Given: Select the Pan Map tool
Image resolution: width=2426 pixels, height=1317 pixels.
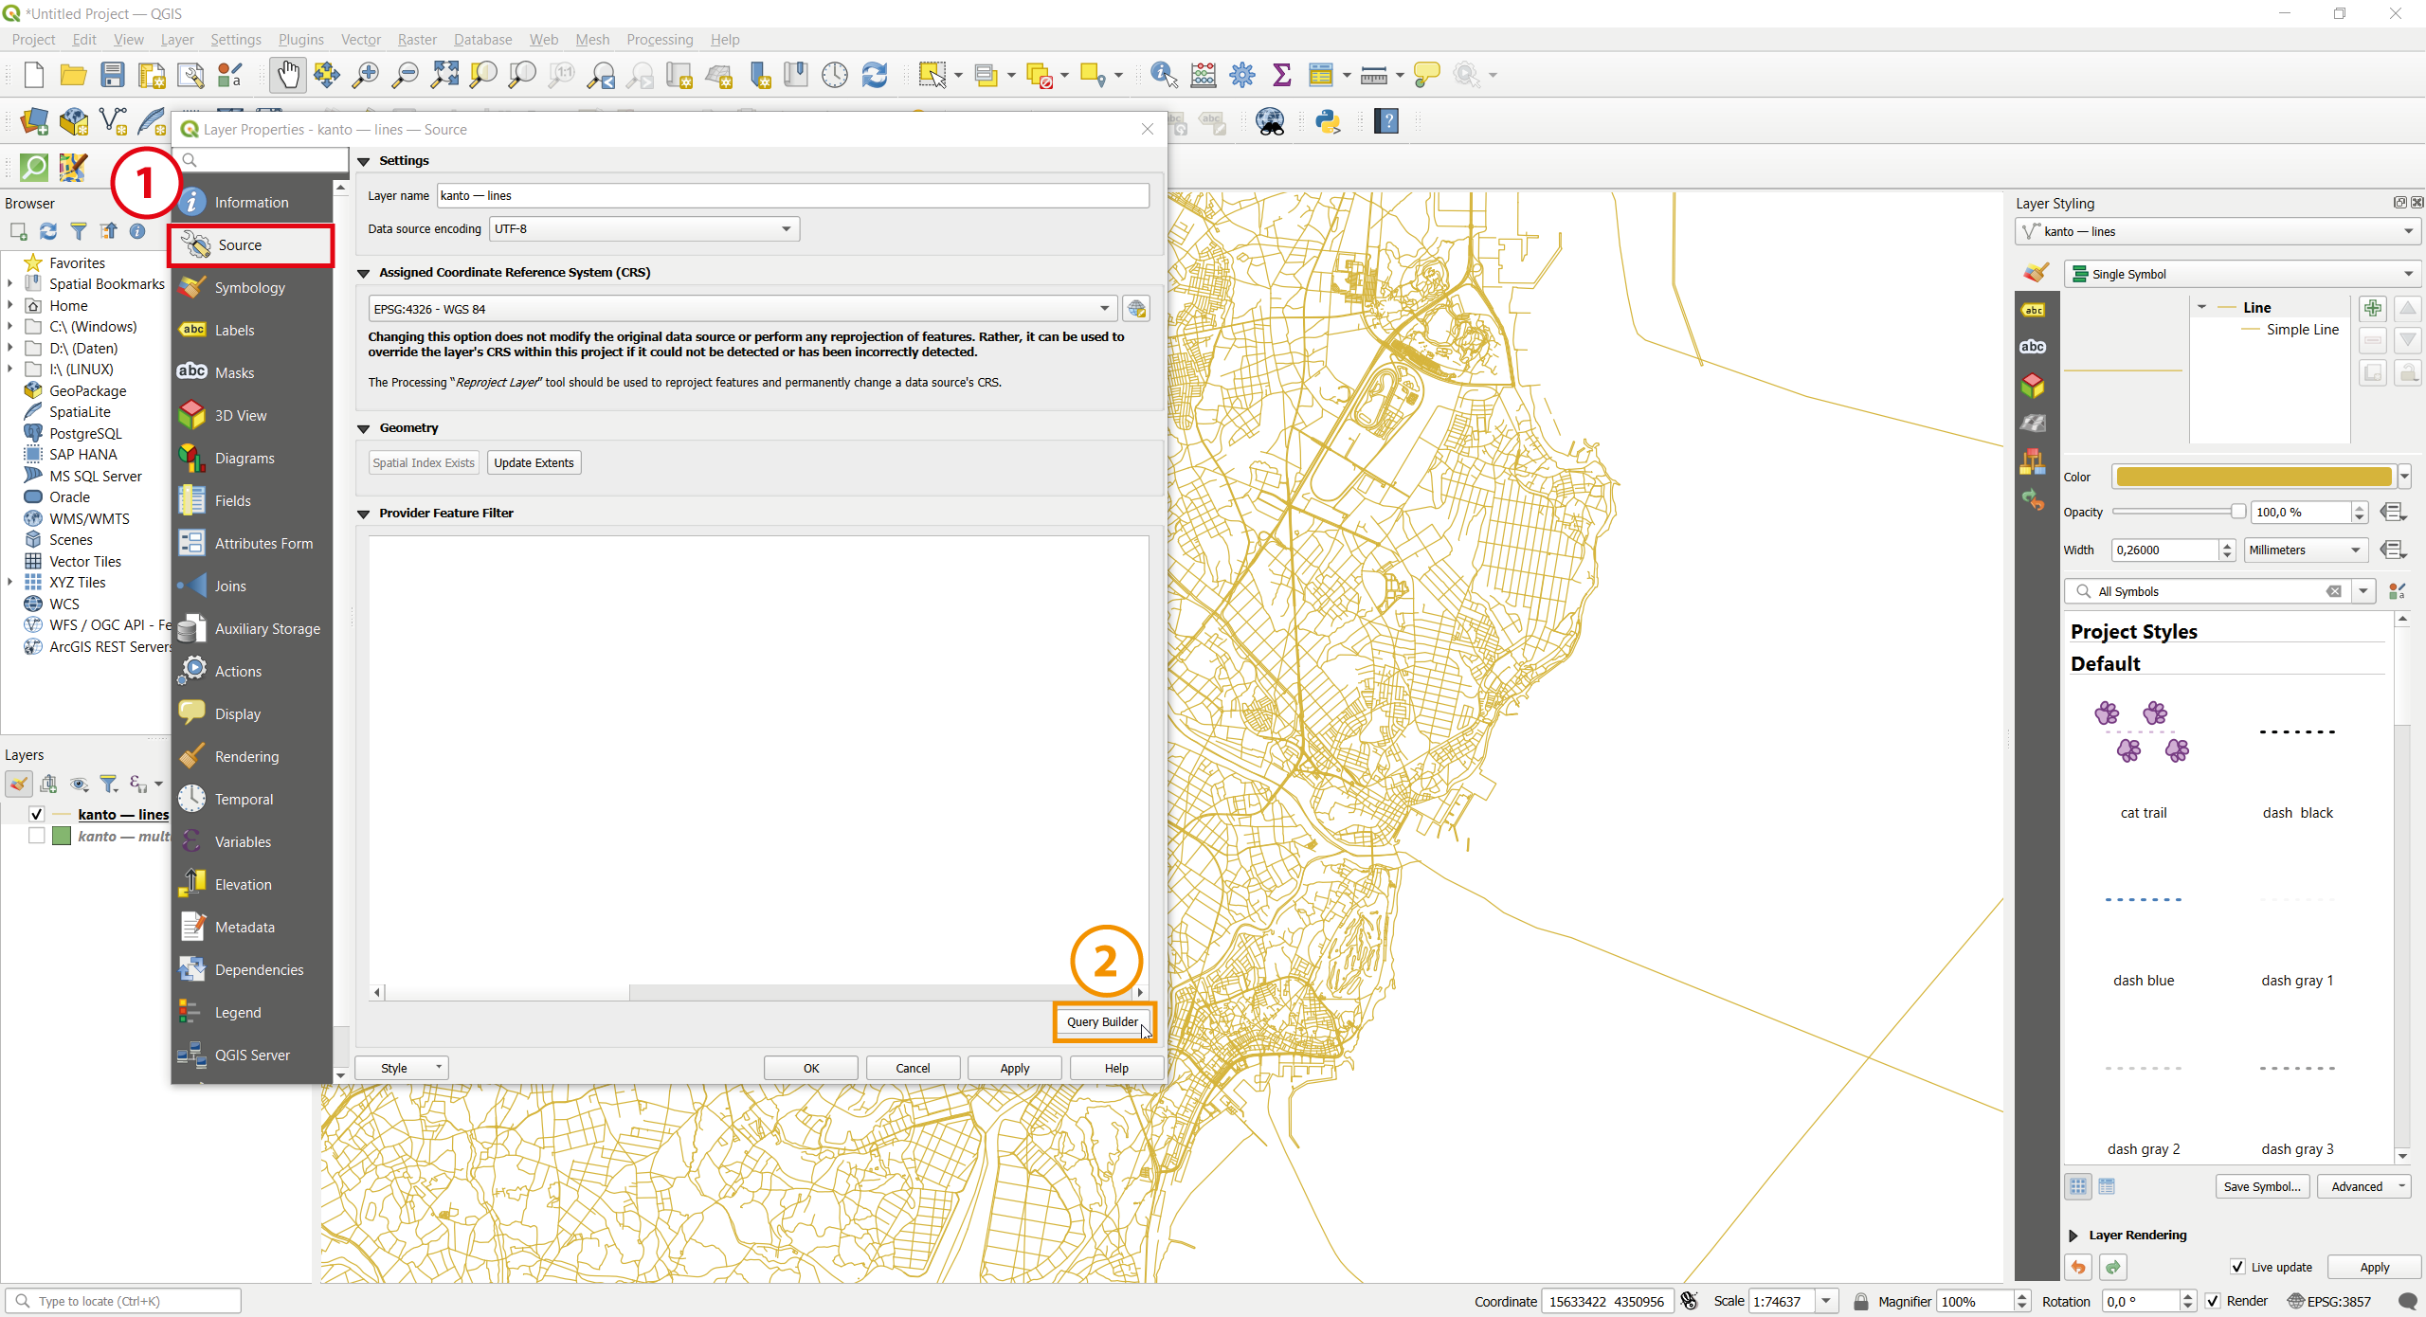Looking at the screenshot, I should point(288,75).
